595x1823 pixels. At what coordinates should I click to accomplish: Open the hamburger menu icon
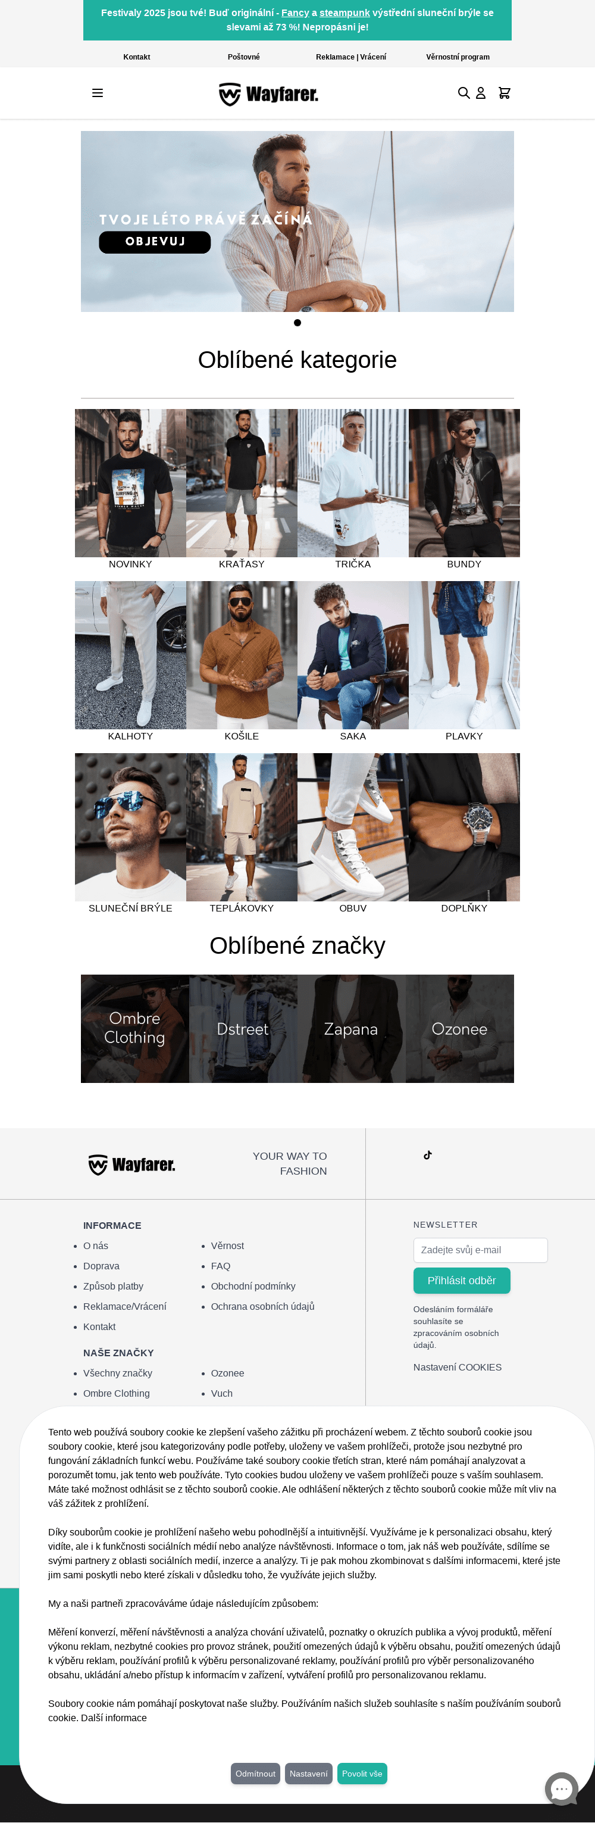(98, 93)
